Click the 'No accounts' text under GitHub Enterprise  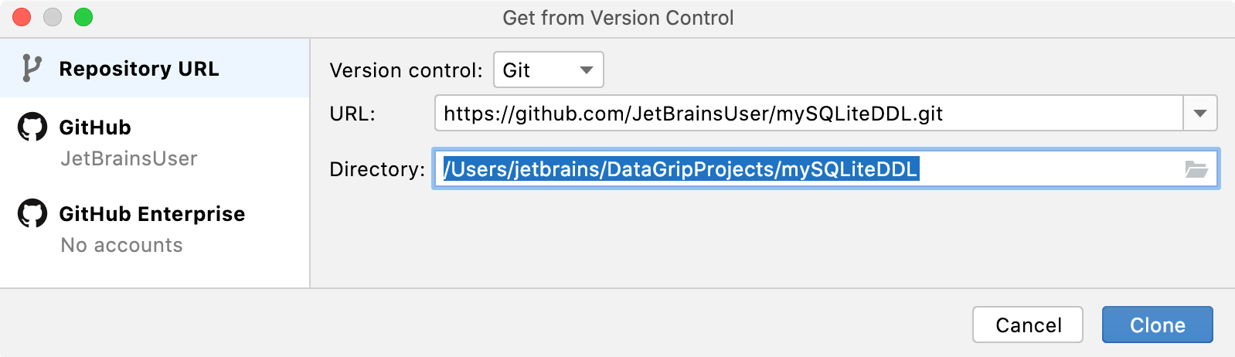coord(122,245)
